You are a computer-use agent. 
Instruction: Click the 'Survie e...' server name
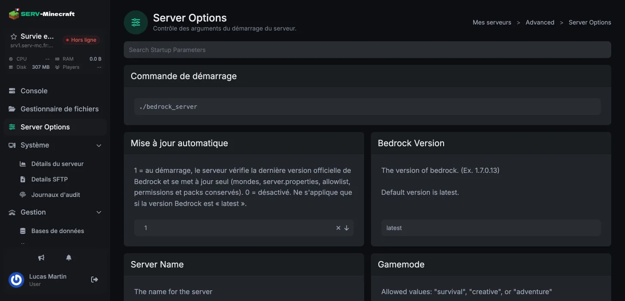point(37,37)
